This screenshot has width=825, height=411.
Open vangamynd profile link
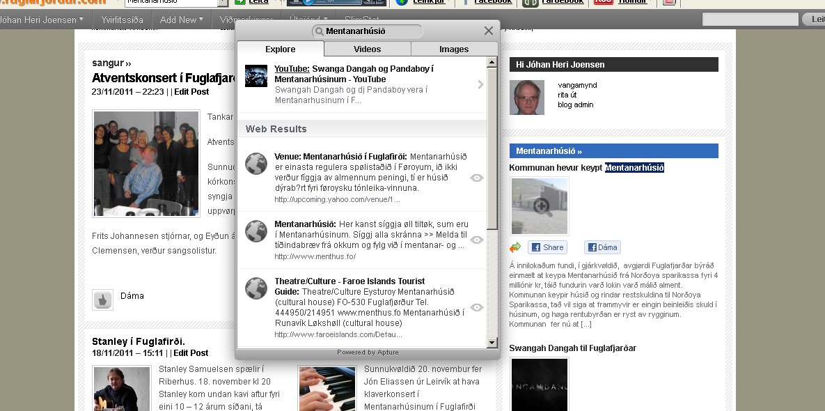point(577,85)
